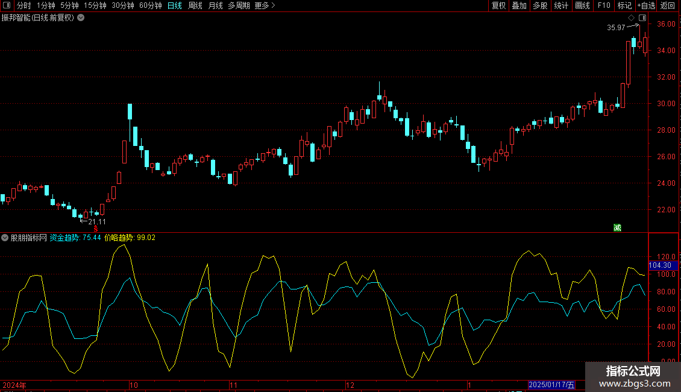The image size is (681, 392).
Task: Toggle side panel icon near price axis
Action: point(642,17)
